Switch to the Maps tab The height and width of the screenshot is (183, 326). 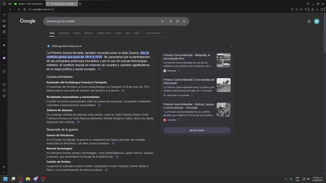pyautogui.click(x=118, y=33)
